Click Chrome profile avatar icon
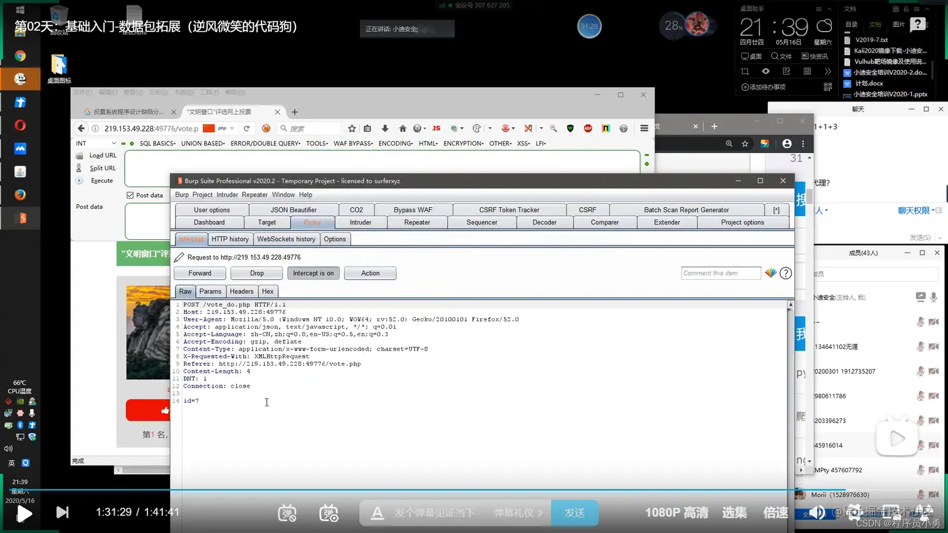948x533 pixels. [x=787, y=143]
